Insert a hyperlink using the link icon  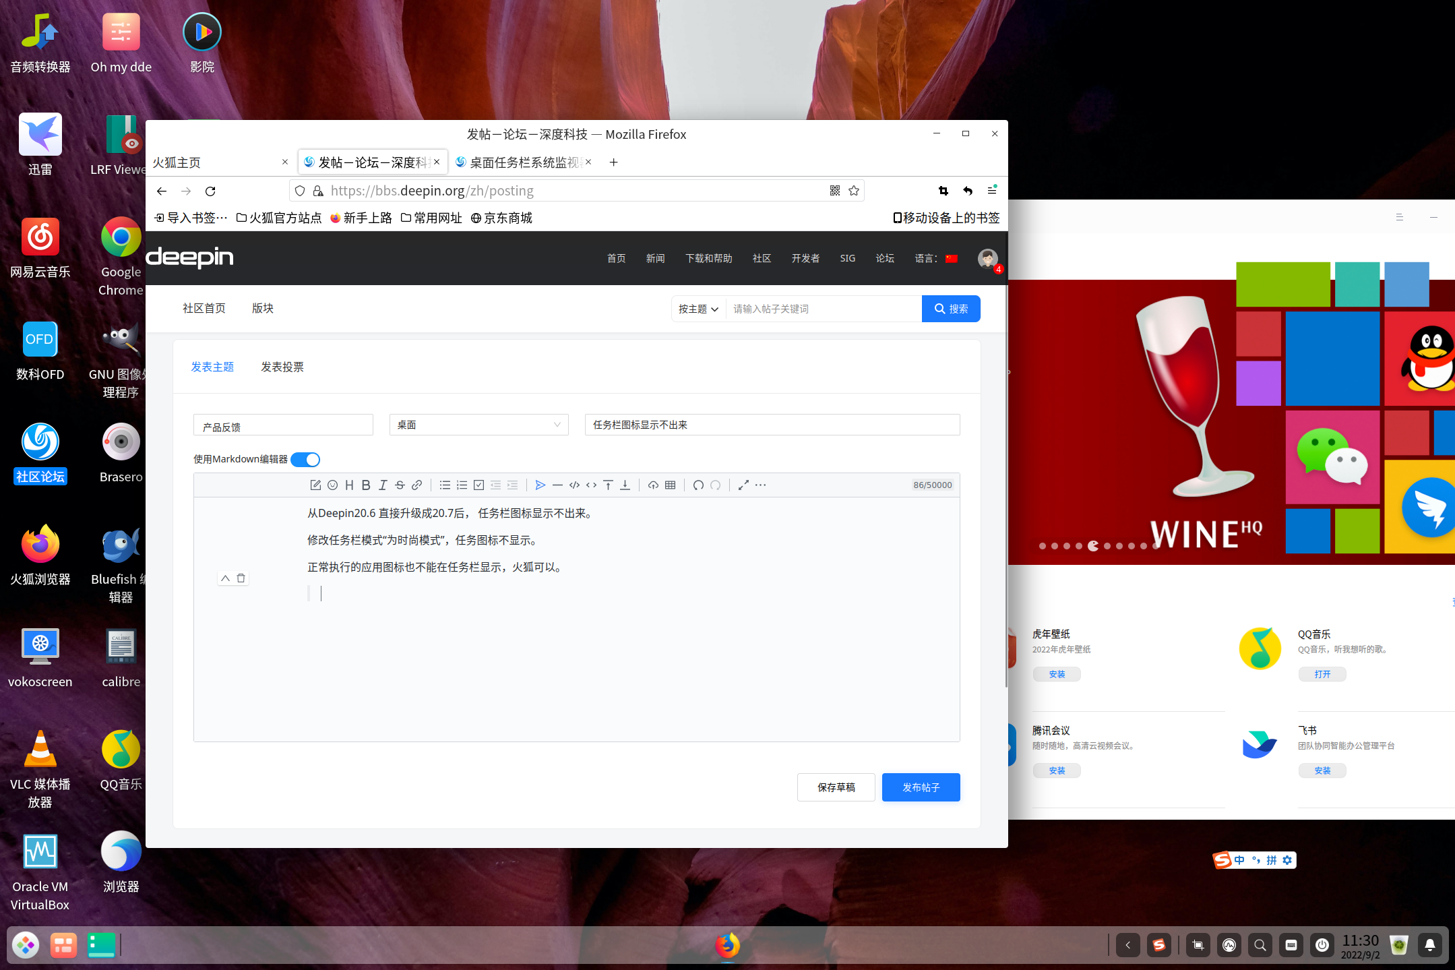416,485
